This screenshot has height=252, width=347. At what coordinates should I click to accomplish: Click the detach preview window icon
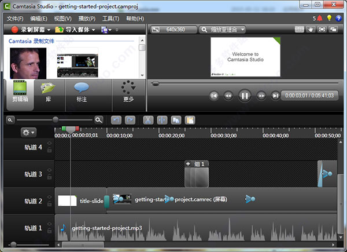(x=333, y=30)
